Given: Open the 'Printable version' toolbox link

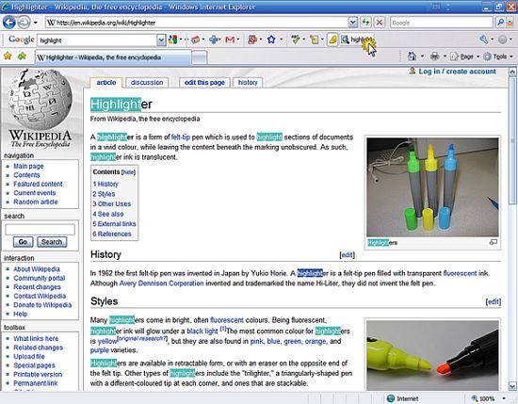Looking at the screenshot, I should pyautogui.click(x=38, y=374).
